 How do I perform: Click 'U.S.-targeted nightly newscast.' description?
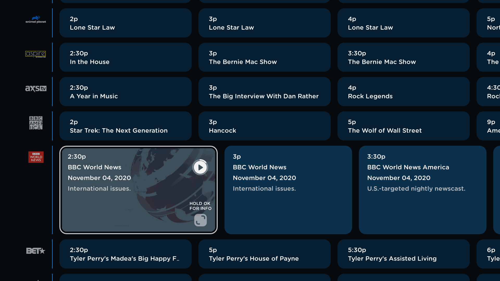tap(416, 189)
